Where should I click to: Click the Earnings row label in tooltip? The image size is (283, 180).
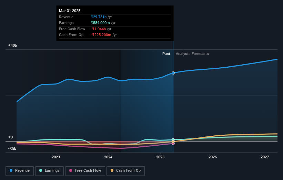tap(66, 23)
